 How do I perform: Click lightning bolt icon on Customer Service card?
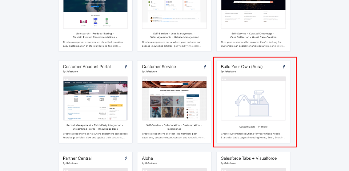[x=205, y=67]
